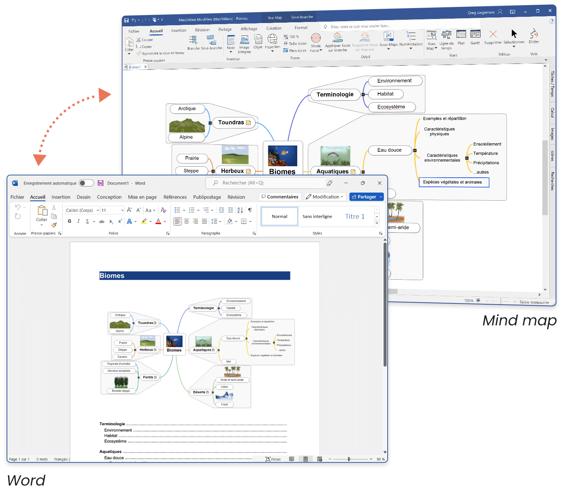Decrease paragraph indent in Word
The height and width of the screenshot is (491, 563).
click(221, 210)
